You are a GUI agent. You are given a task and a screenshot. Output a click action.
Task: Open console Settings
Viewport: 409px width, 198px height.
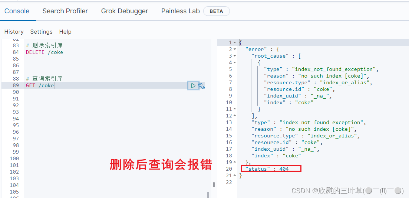click(42, 32)
